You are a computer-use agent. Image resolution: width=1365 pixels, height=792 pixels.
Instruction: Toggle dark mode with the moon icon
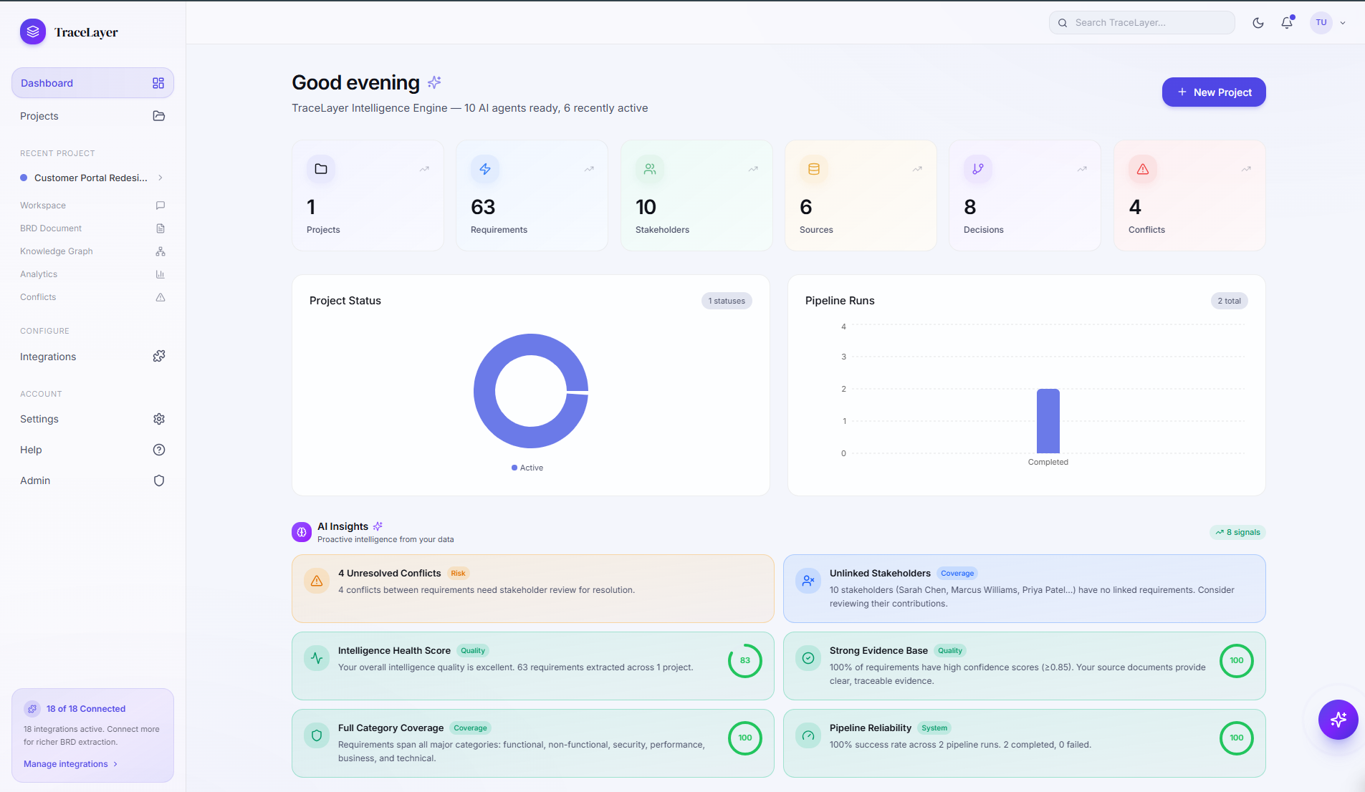[1258, 23]
